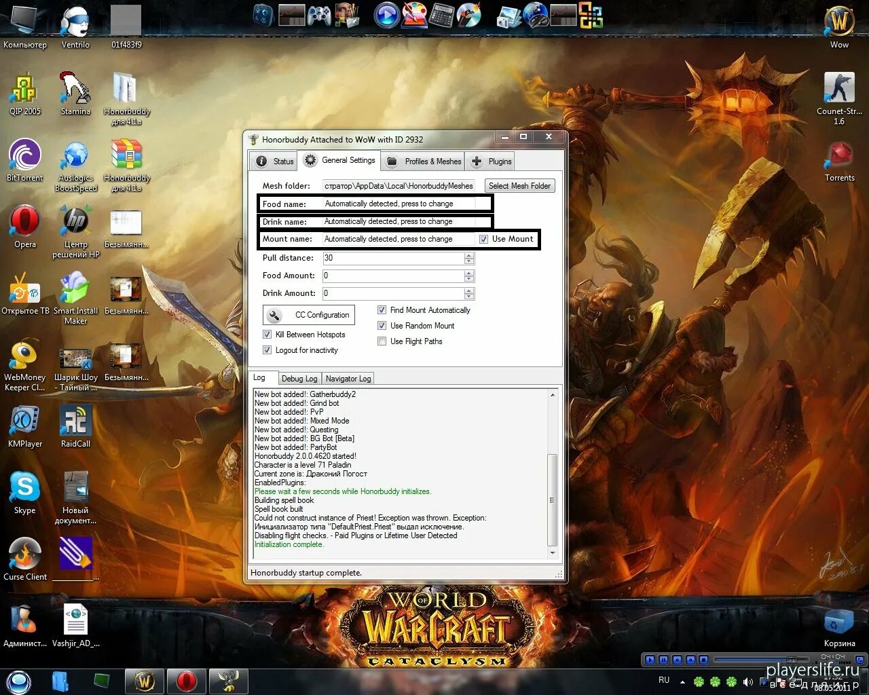This screenshot has width=869, height=695.
Task: Launch the Wow desktop shortcut
Action: coord(840,27)
